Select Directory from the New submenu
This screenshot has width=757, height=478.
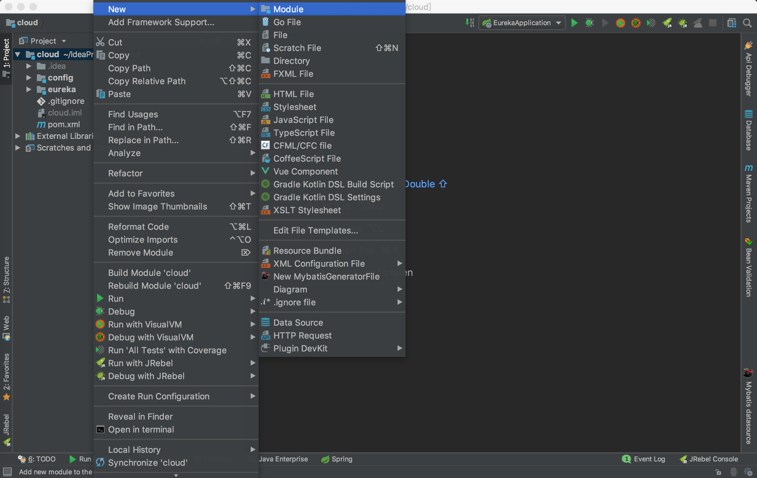pos(291,61)
